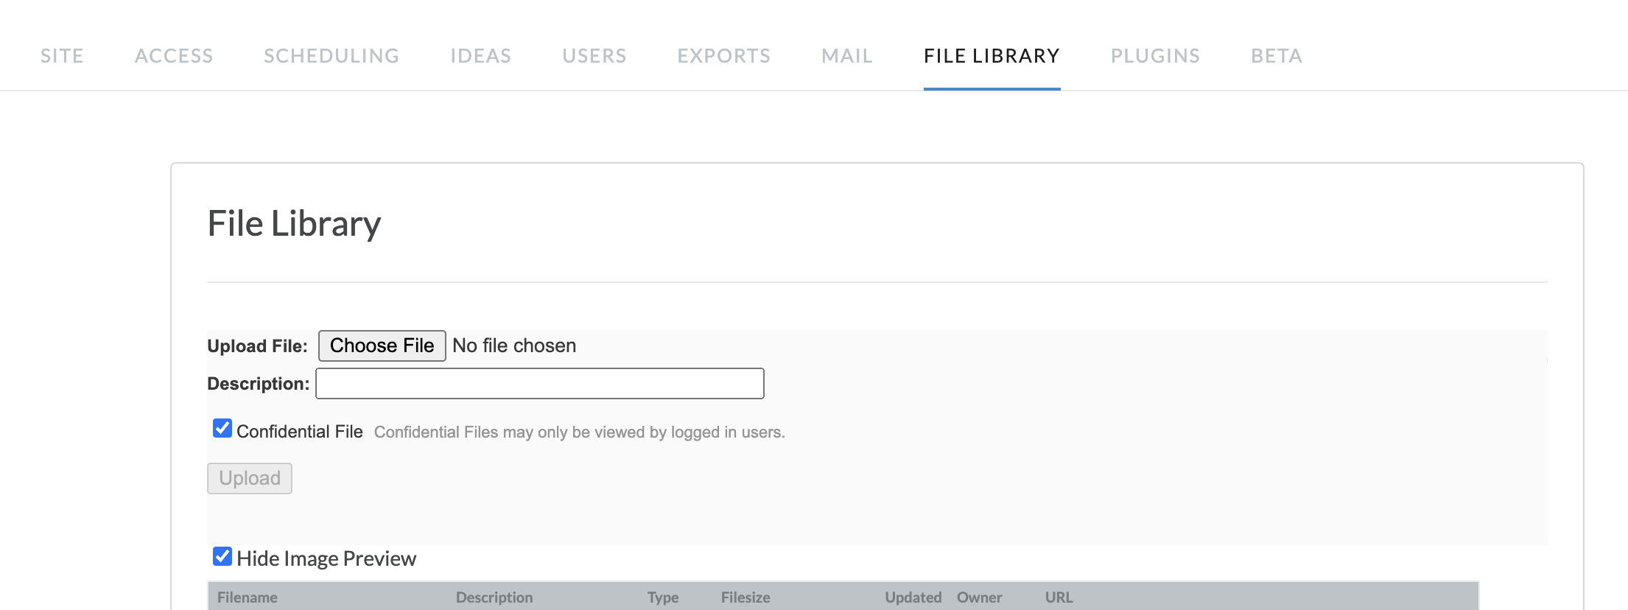Select the IDEAS tab
The image size is (1628, 610).
click(x=481, y=56)
